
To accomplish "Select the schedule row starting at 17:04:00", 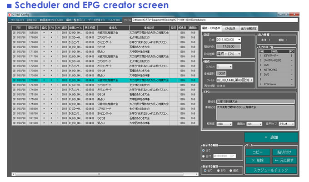I will pyautogui.click(x=105, y=42).
